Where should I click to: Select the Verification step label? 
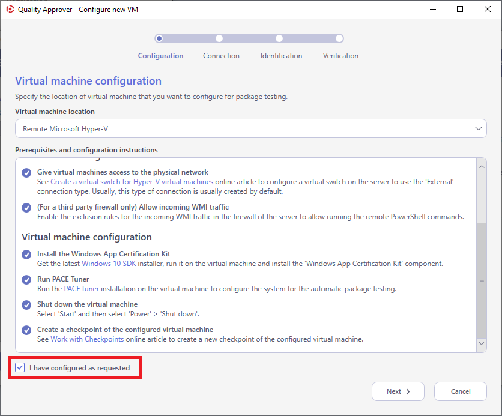pyautogui.click(x=340, y=56)
